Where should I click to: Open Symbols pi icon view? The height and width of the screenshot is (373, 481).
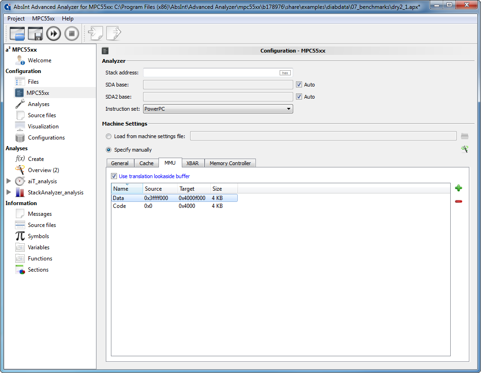pos(38,236)
